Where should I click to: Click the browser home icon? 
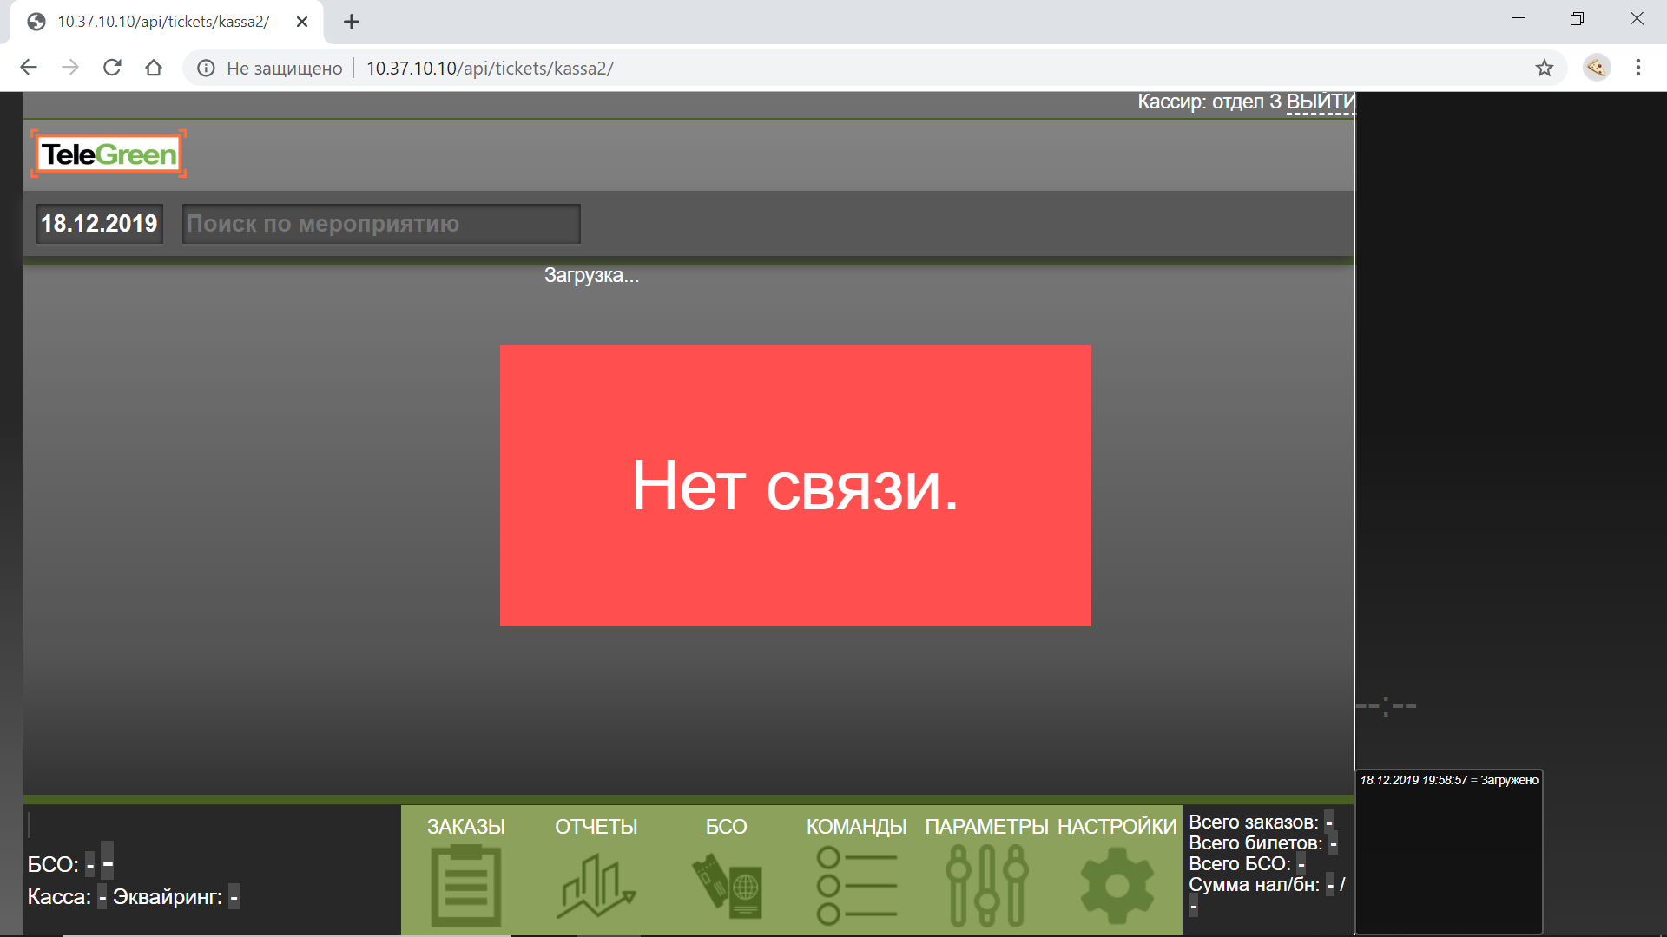point(154,68)
